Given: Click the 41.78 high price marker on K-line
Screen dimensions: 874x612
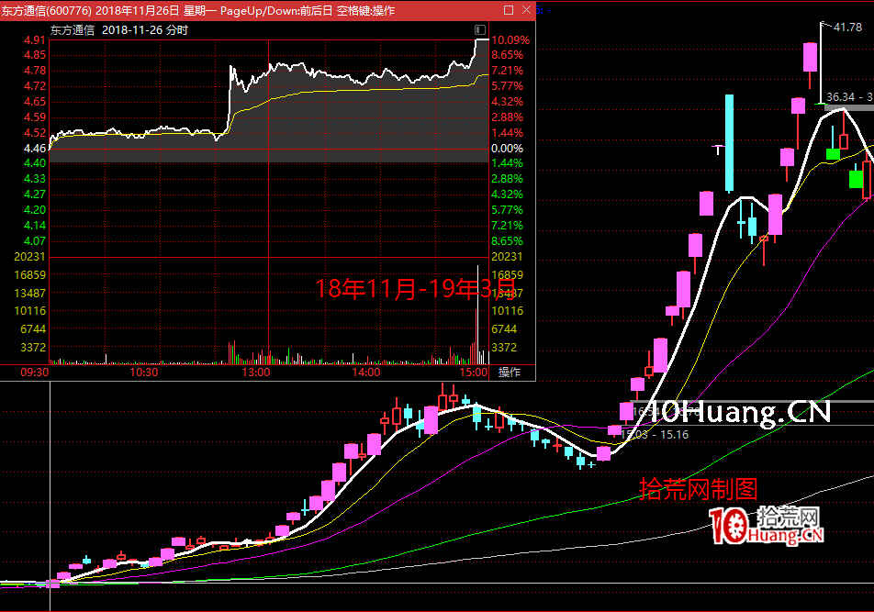Looking at the screenshot, I should 847,28.
